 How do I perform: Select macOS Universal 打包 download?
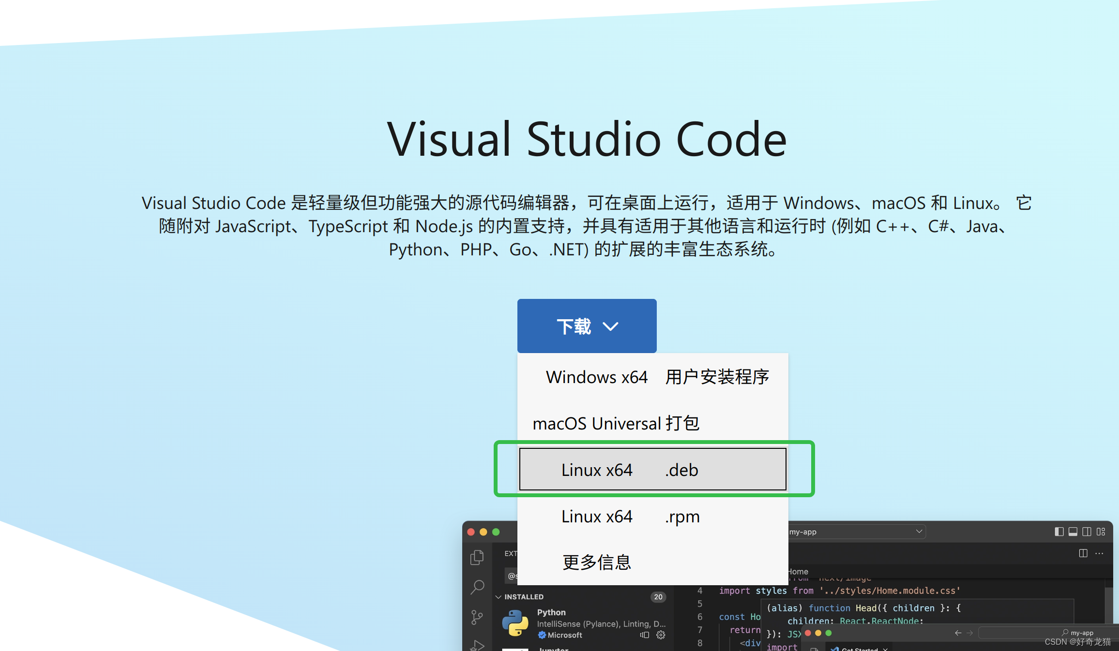[652, 423]
